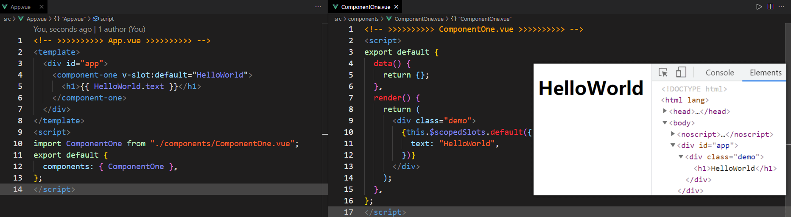Click export default line in ComponentOne.vue

pos(402,52)
